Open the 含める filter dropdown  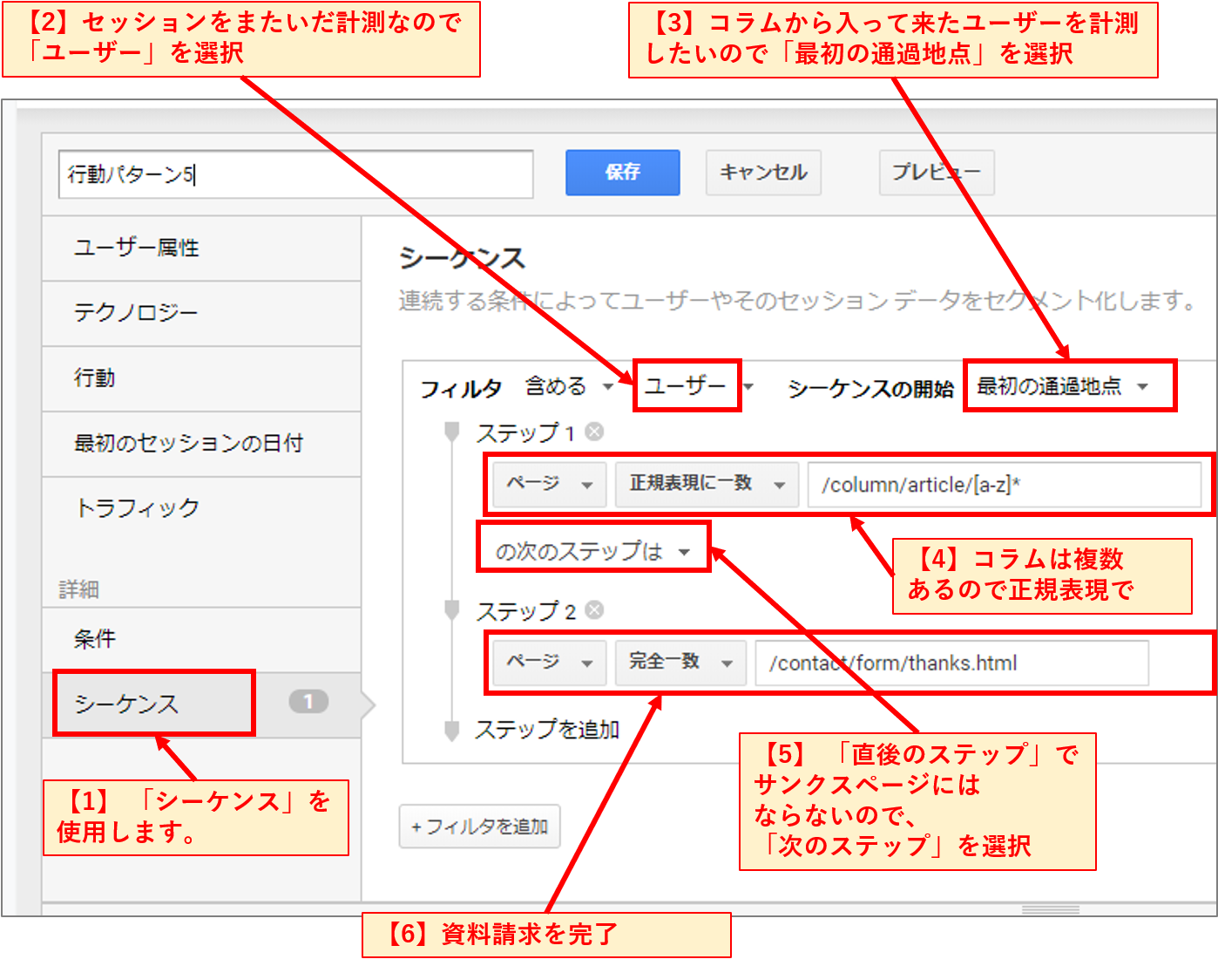[568, 386]
